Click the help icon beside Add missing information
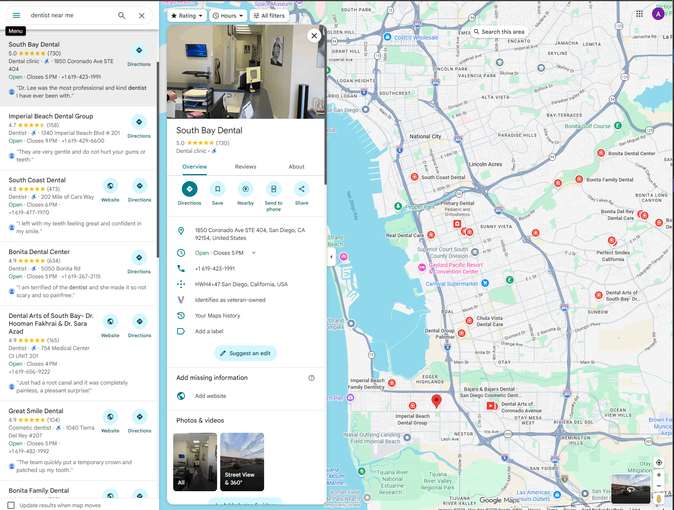Screen dimensions: 674x510 point(312,378)
